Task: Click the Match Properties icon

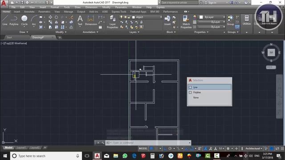Action: [186, 22]
